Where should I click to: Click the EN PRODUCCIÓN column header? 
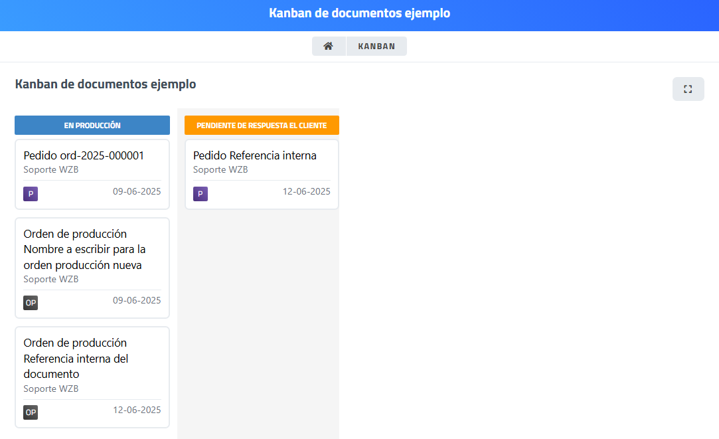pyautogui.click(x=92, y=126)
